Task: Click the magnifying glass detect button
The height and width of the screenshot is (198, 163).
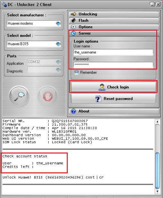Action: point(19,96)
